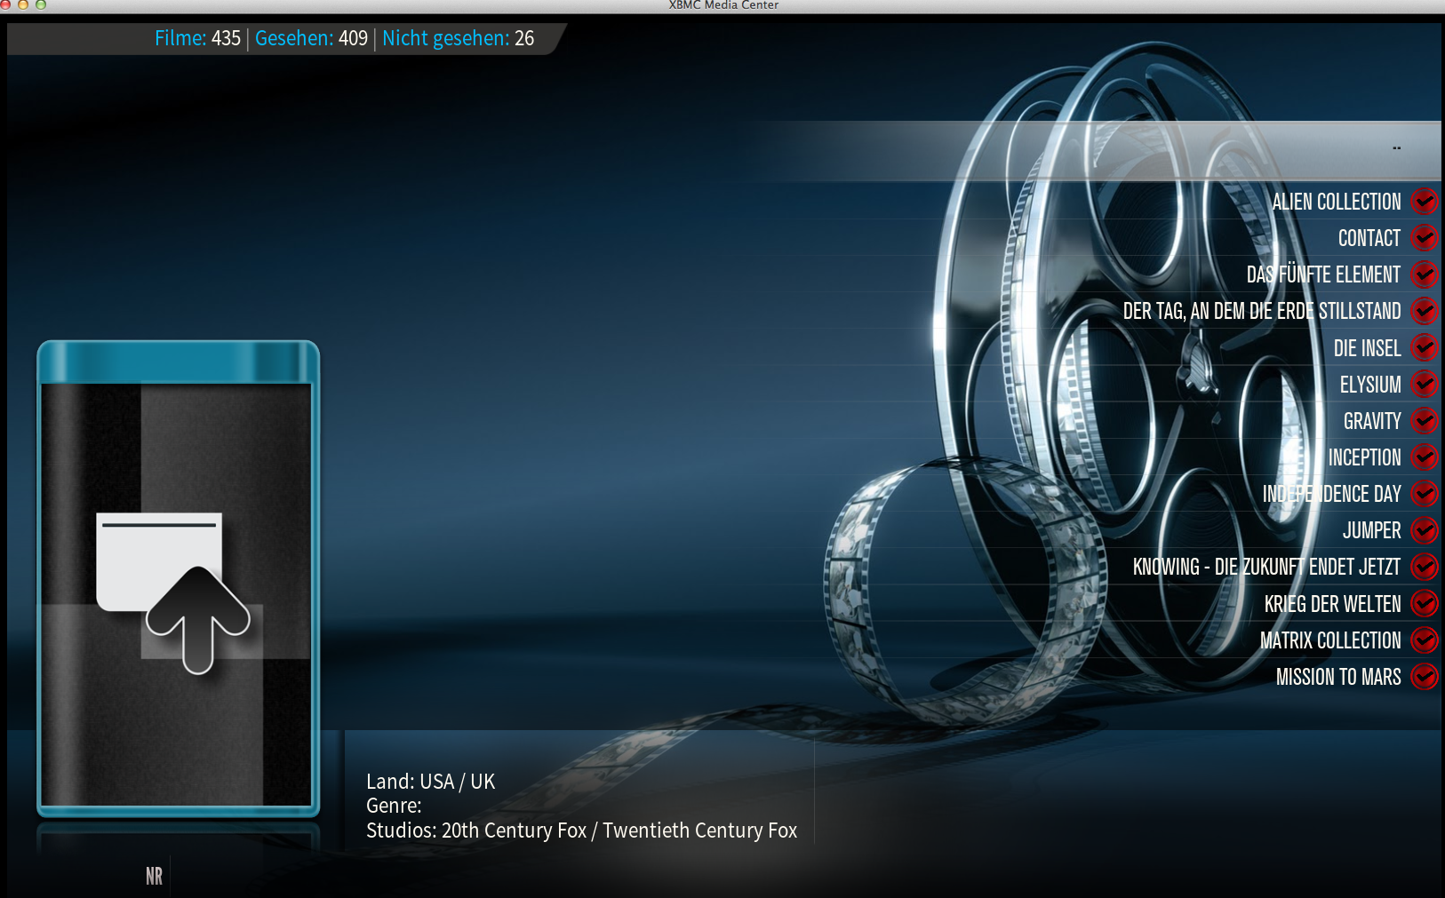
Task: Click the 'Genre:' info line
Action: (394, 806)
